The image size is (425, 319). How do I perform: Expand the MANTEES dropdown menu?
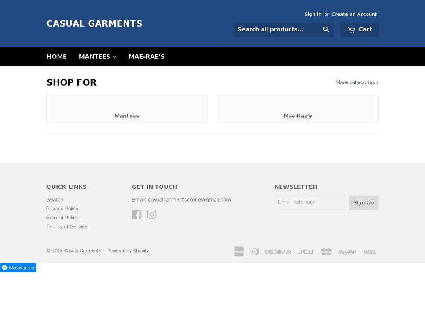(97, 57)
